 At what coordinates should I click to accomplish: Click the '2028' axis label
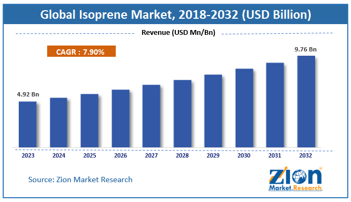(x=182, y=155)
